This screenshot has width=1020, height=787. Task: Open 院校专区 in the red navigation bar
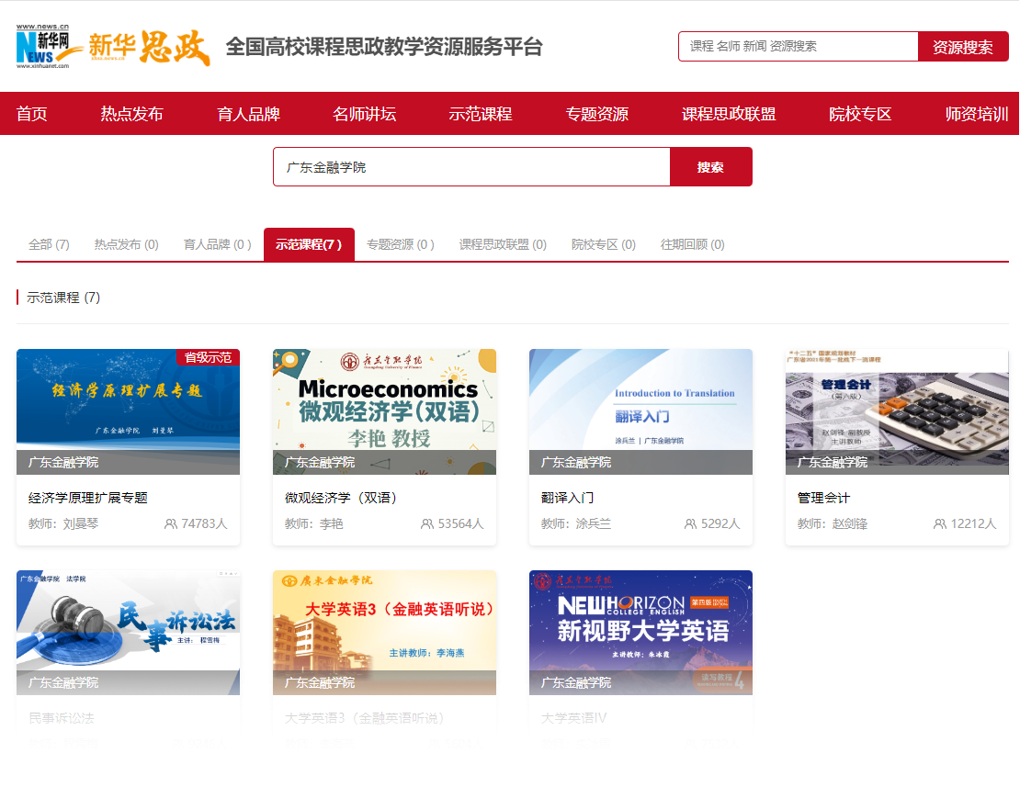[x=860, y=114]
